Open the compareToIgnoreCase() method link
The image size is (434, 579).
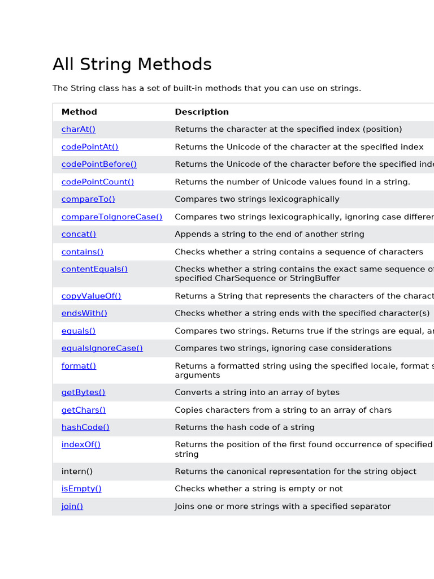(112, 217)
